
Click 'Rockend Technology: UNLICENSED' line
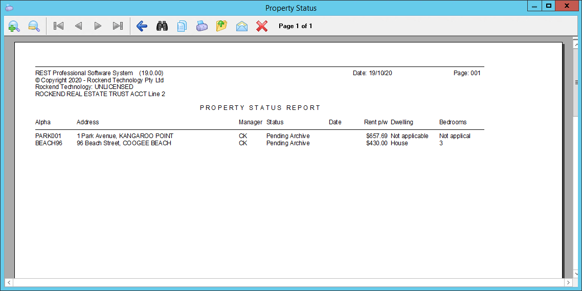click(x=84, y=87)
